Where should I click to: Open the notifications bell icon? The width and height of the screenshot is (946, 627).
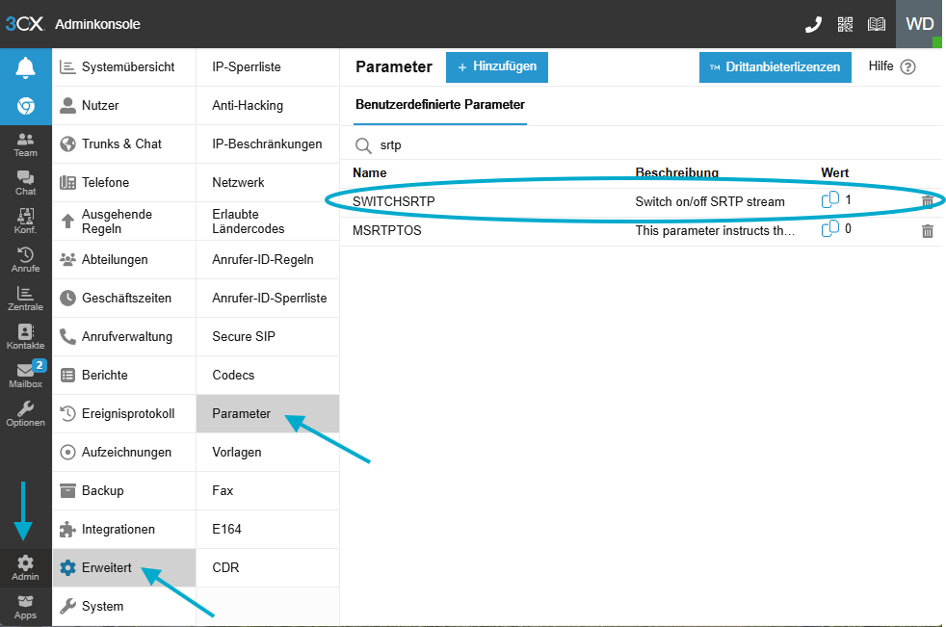(25, 67)
